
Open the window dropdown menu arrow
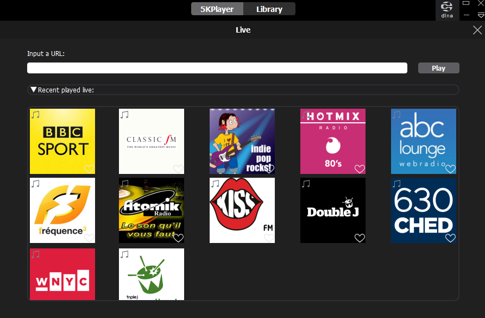tap(481, 15)
